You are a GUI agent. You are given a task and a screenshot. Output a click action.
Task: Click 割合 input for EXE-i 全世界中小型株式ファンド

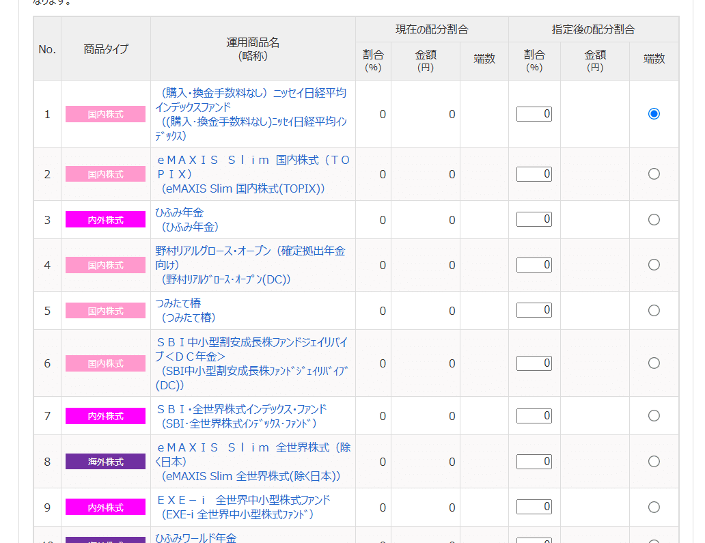(534, 507)
